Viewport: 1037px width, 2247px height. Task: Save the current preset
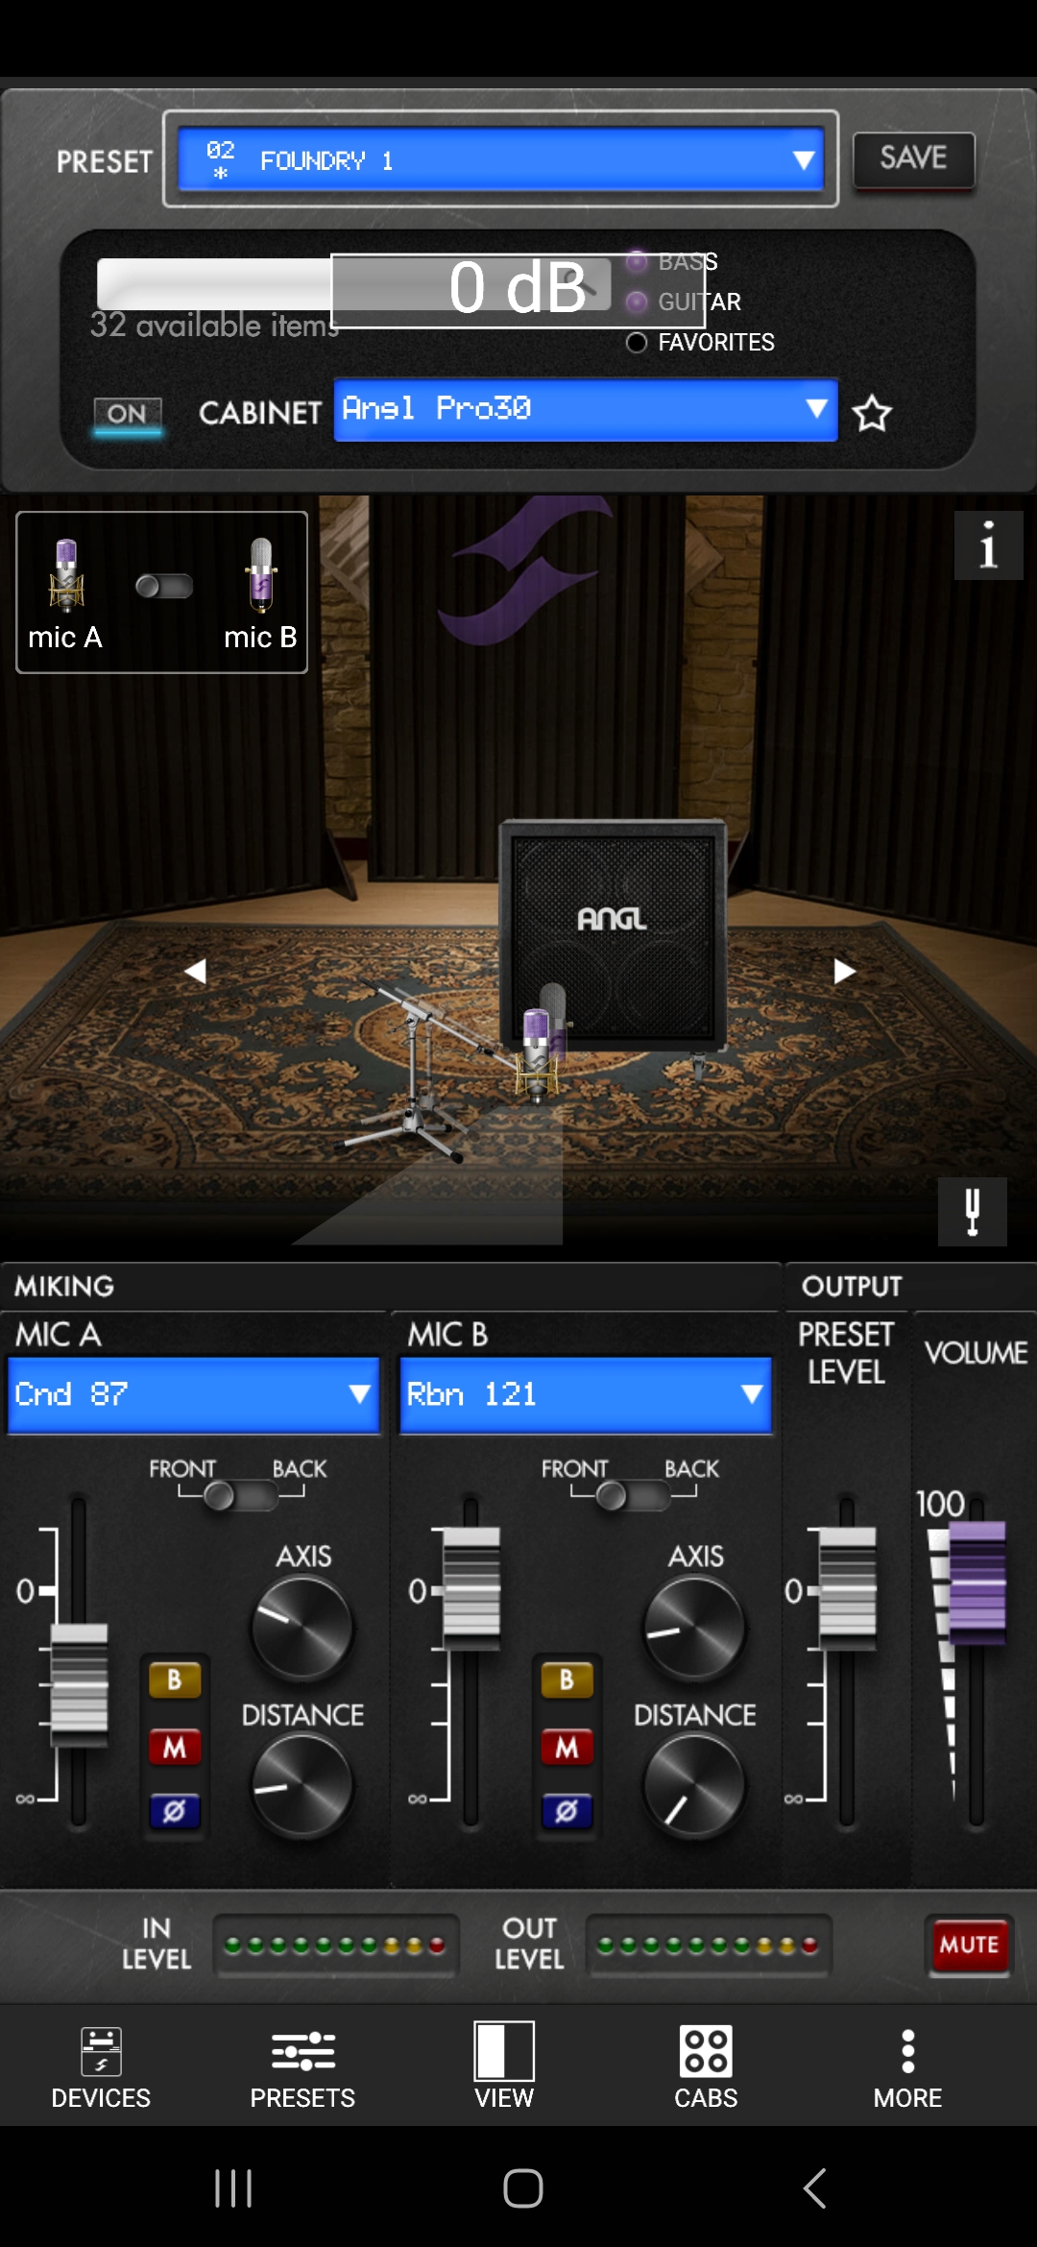913,159
